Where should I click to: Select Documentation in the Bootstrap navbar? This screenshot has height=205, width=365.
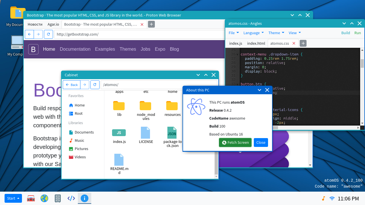pyautogui.click(x=75, y=49)
